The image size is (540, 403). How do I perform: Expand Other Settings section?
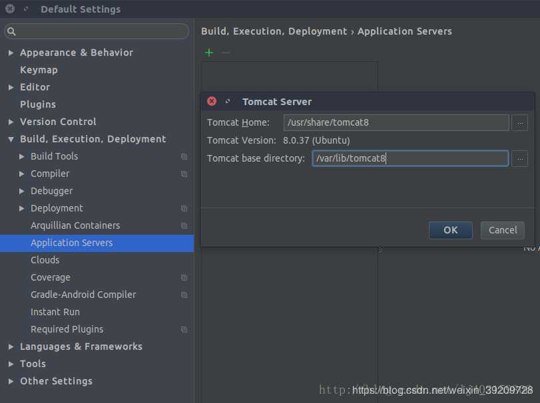[x=11, y=381]
